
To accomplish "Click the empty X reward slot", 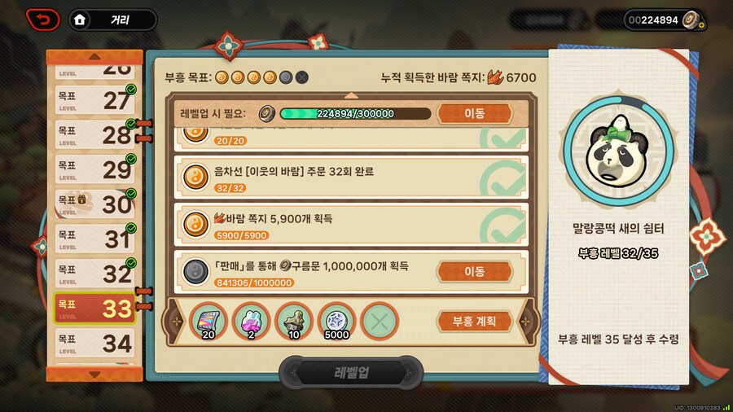I will [380, 321].
